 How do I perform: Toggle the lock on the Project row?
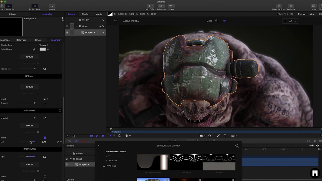click(x=103, y=20)
